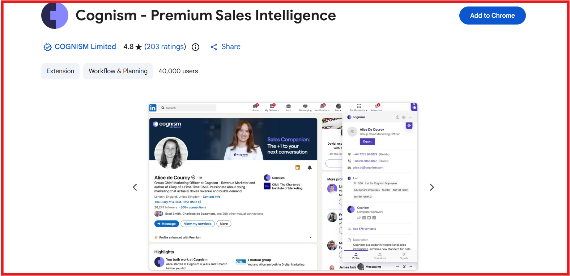Click the ratings info circle icon
The height and width of the screenshot is (276, 570).
coord(195,47)
